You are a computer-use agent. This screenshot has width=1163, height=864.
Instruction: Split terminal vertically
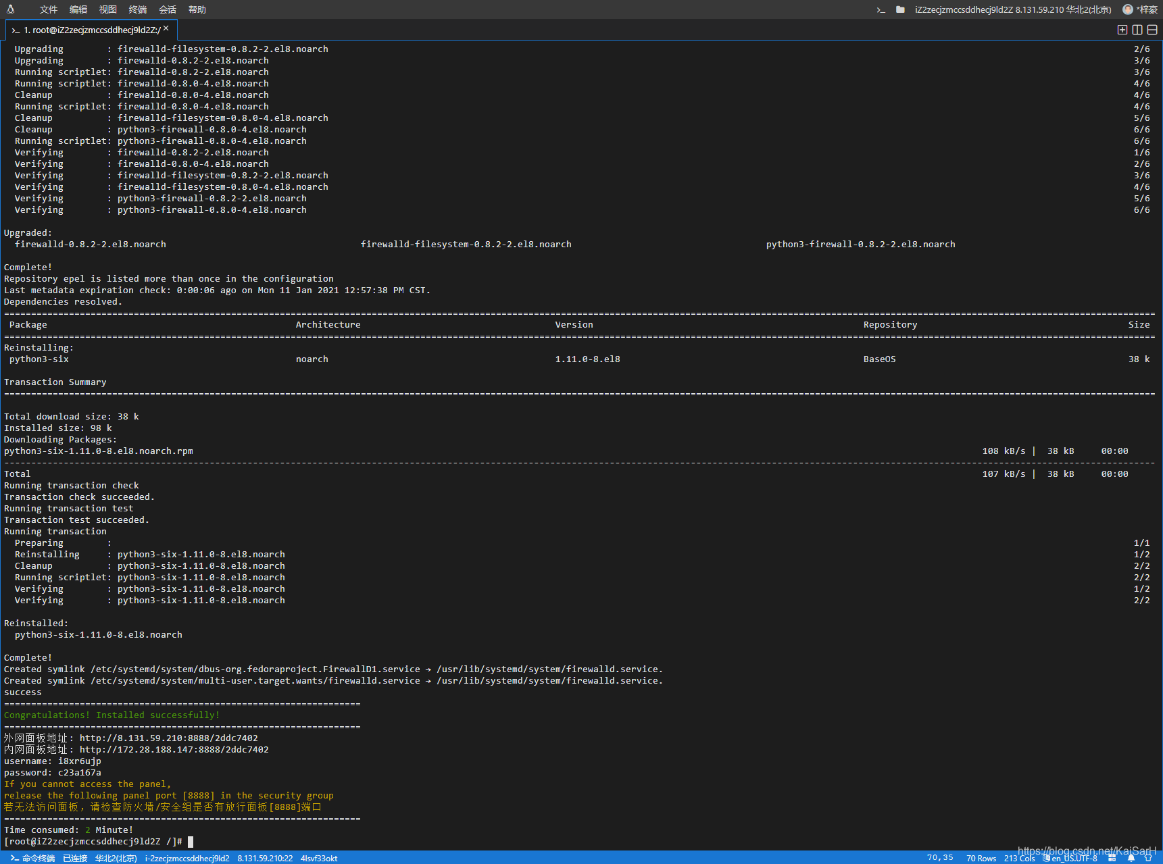(1137, 30)
